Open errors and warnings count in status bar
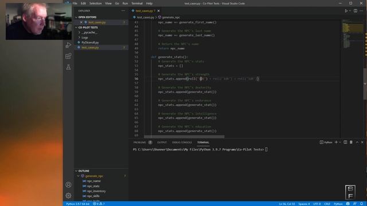This screenshot has width=367, height=206. 99,204
